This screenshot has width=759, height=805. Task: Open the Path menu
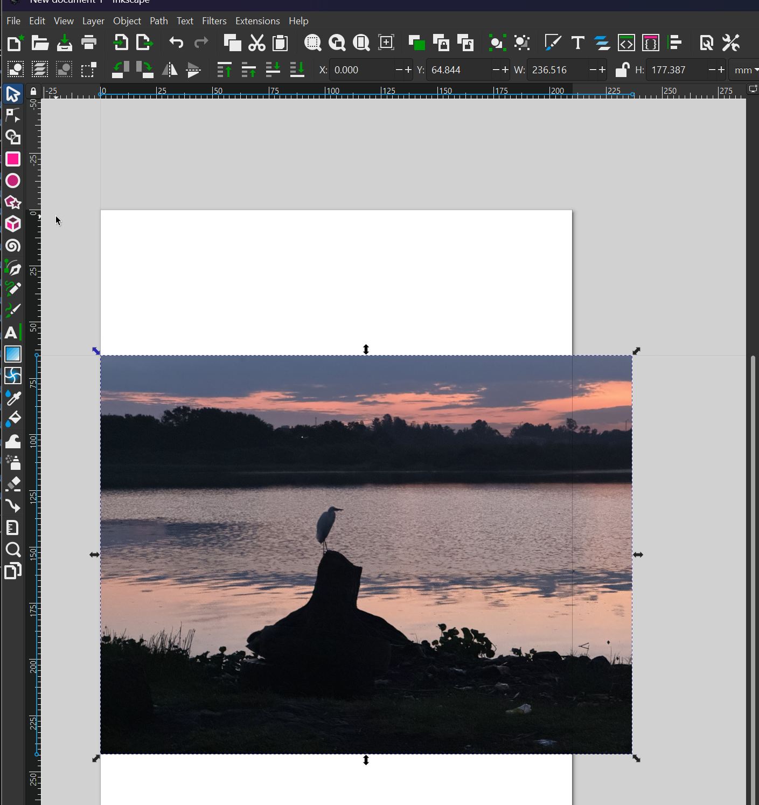pos(158,21)
